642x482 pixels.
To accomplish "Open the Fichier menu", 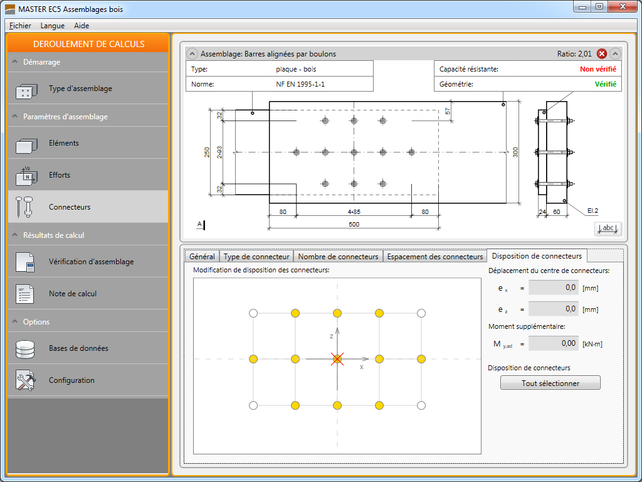I will click(x=20, y=25).
